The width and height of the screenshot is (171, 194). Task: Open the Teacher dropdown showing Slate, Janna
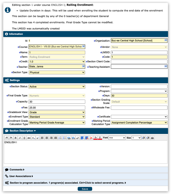pos(57,67)
